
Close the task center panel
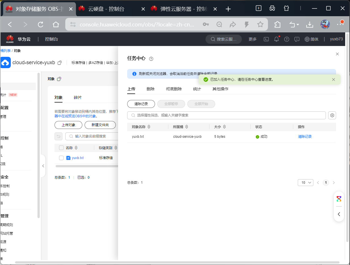[337, 54]
